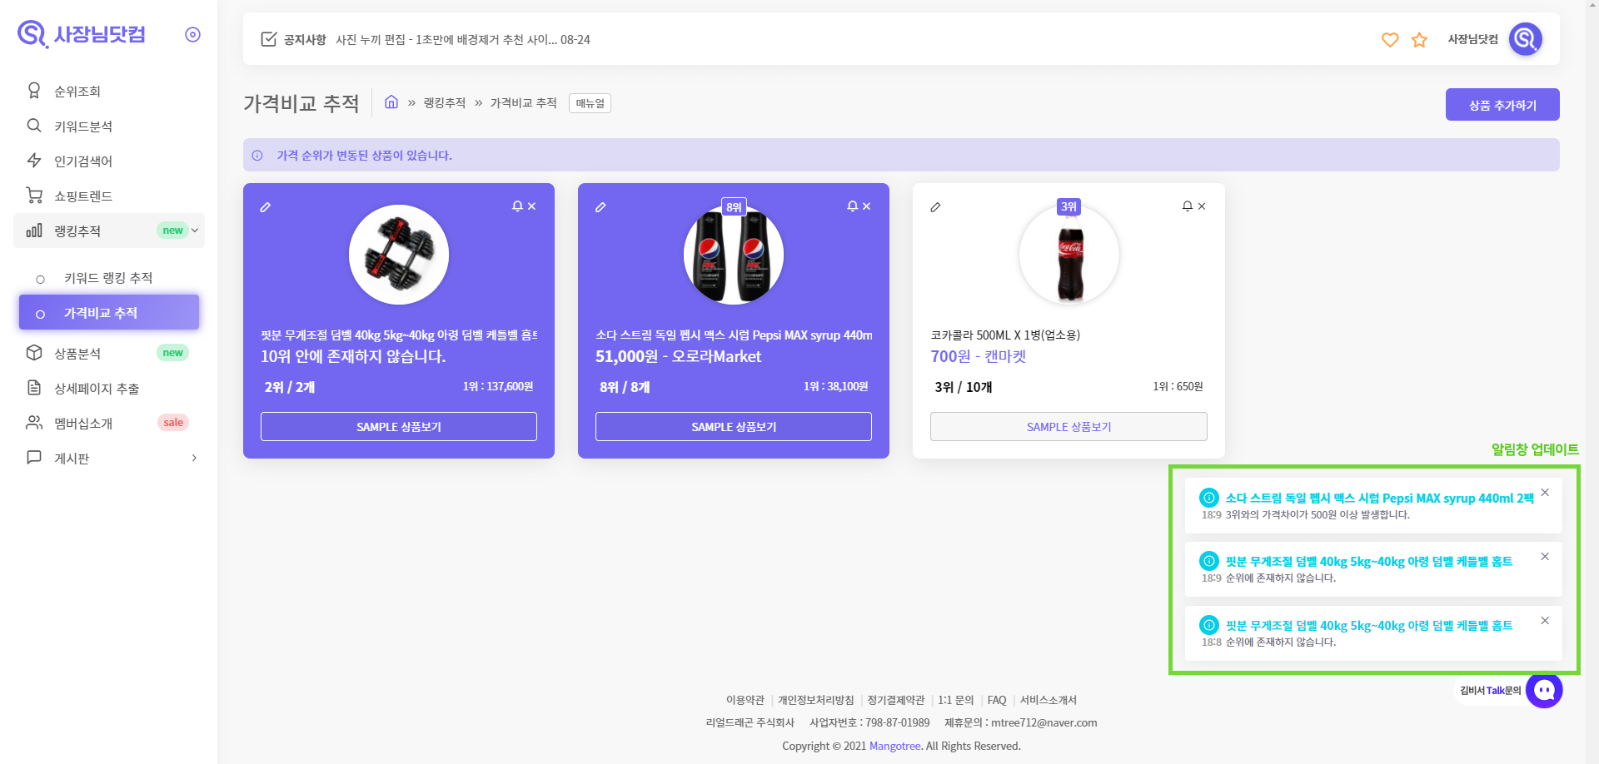Image resolution: width=1599 pixels, height=764 pixels.
Task: Click info icon on 18:8 핏분 notification
Action: click(1209, 625)
